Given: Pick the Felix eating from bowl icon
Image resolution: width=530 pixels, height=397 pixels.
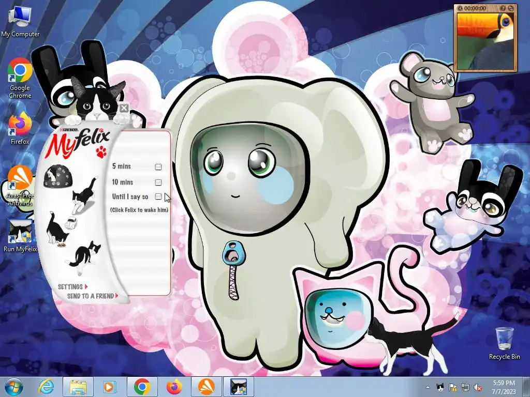Looking at the screenshot, I should point(57,229).
